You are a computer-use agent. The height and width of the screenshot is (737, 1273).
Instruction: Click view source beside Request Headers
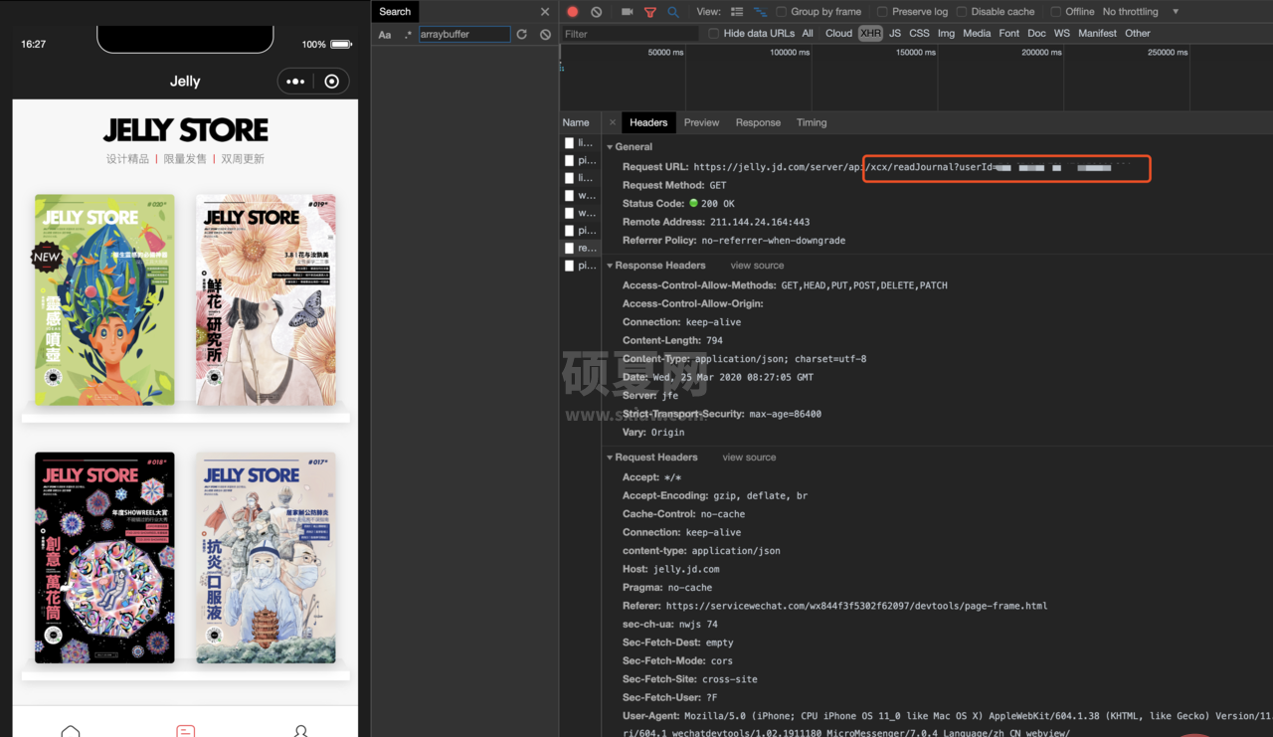pyautogui.click(x=749, y=458)
